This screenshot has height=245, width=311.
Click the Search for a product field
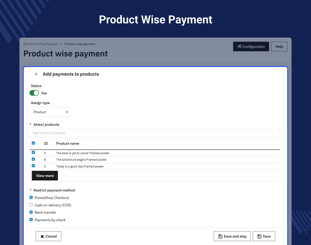pos(154,133)
